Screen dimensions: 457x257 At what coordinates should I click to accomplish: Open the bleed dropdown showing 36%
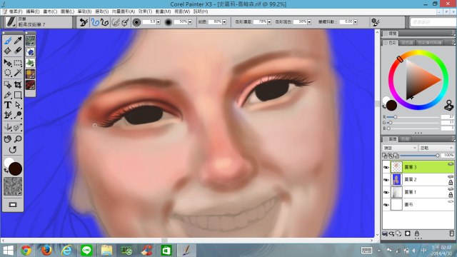(x=309, y=22)
